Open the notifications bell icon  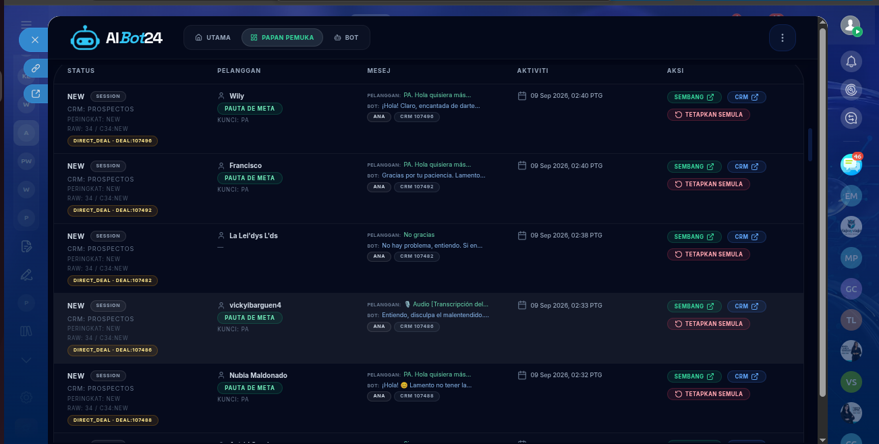(851, 62)
